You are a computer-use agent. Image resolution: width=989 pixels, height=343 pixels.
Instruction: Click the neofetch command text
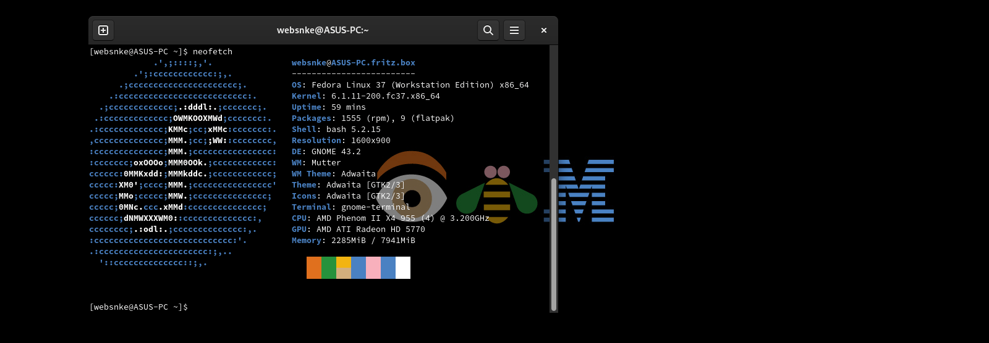tap(213, 52)
